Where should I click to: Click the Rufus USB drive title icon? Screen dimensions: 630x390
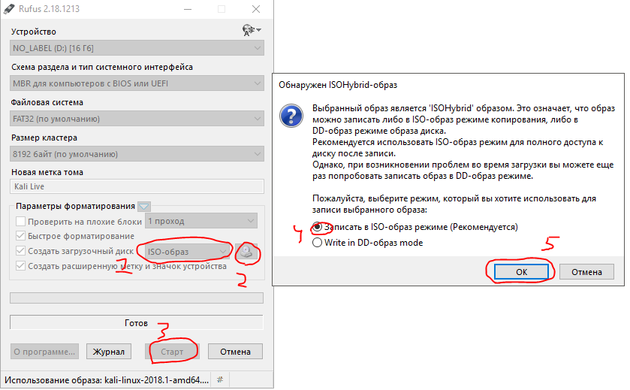(9, 9)
